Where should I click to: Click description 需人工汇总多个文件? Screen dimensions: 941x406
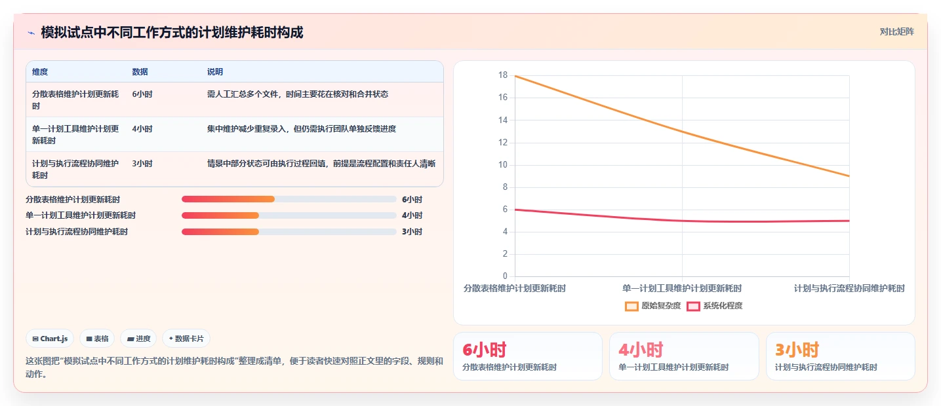pyautogui.click(x=298, y=94)
